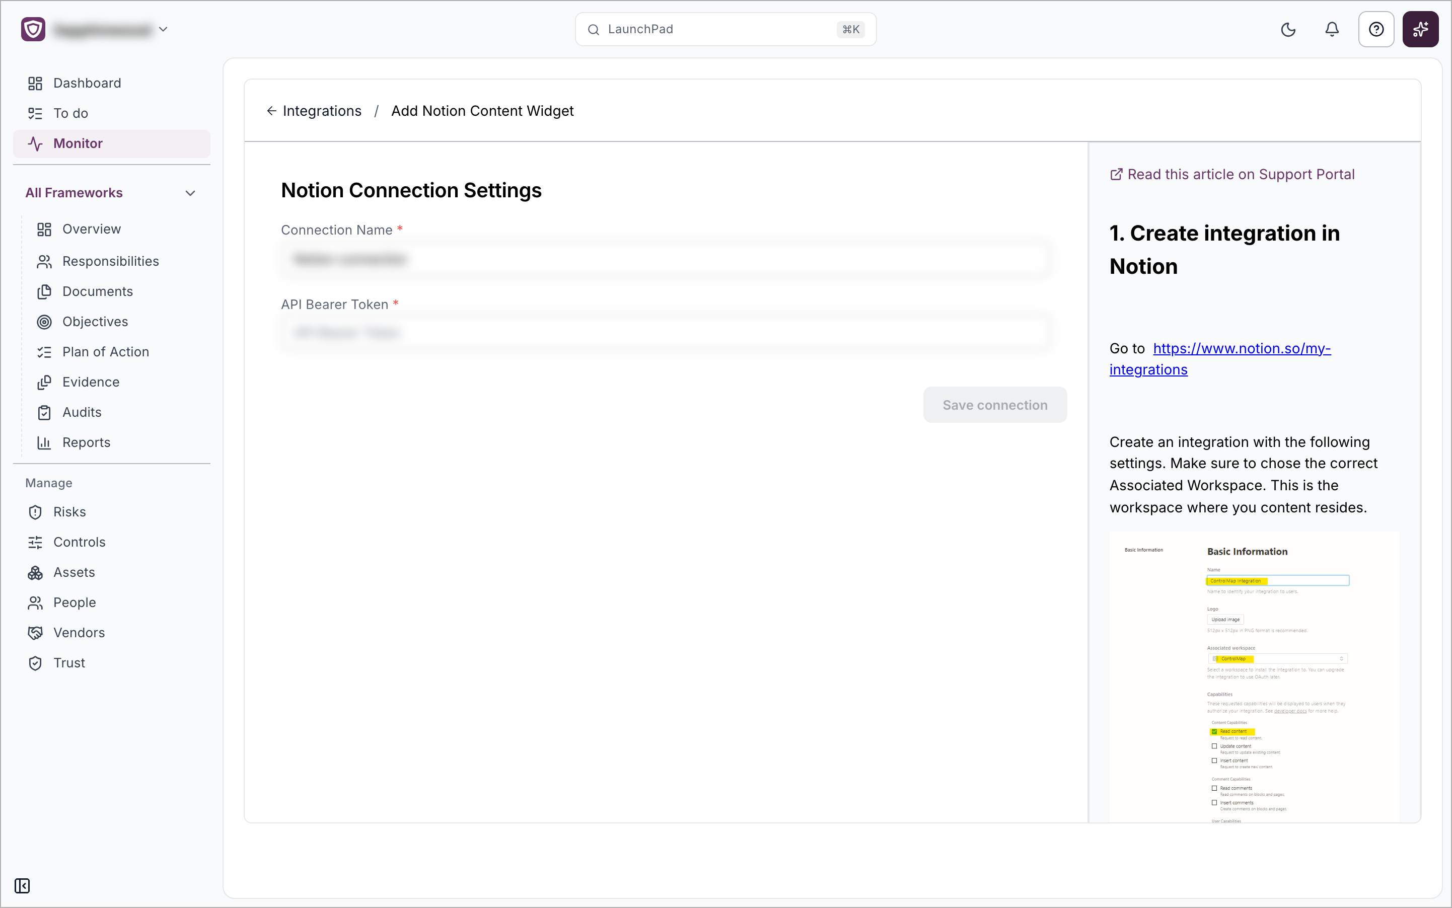Open Read this article on Support Portal
The image size is (1452, 908).
[1232, 175]
